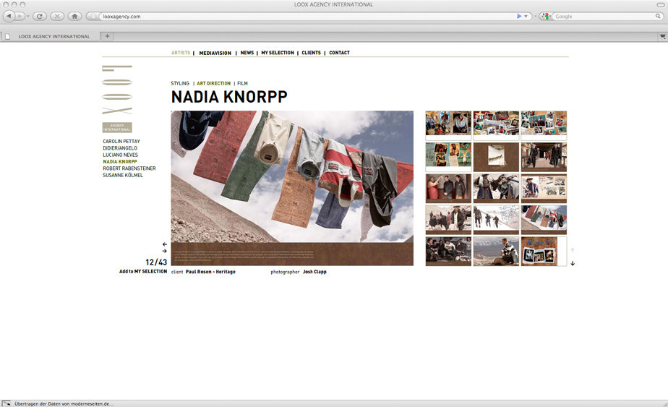This screenshot has width=668, height=407.
Task: Reload the page with the refresh button
Action: pos(40,16)
